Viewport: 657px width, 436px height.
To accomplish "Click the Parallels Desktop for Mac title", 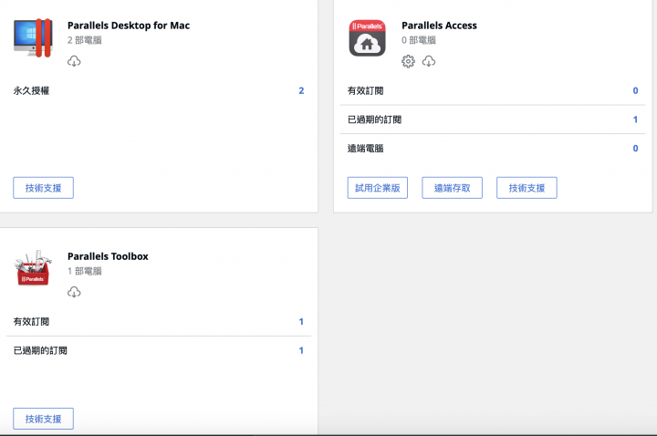I will click(x=129, y=26).
